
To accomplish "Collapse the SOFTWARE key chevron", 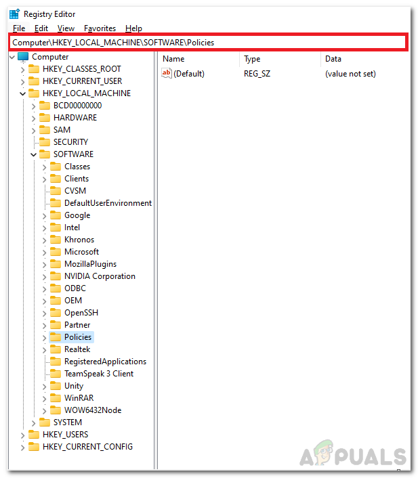I will (x=34, y=154).
